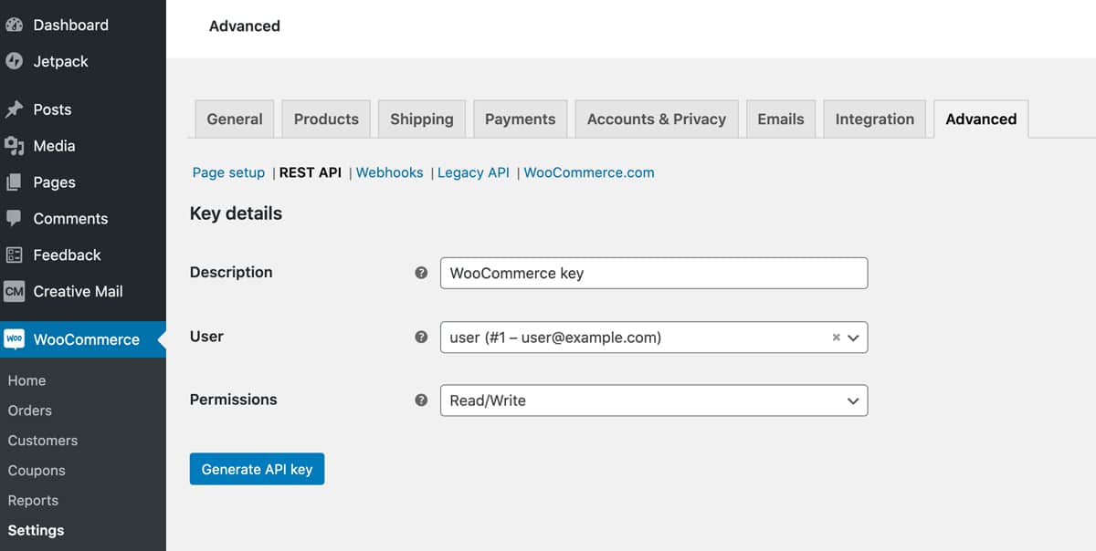Viewport: 1096px width, 551px height.
Task: Click the Key details heading
Action: pyautogui.click(x=236, y=213)
